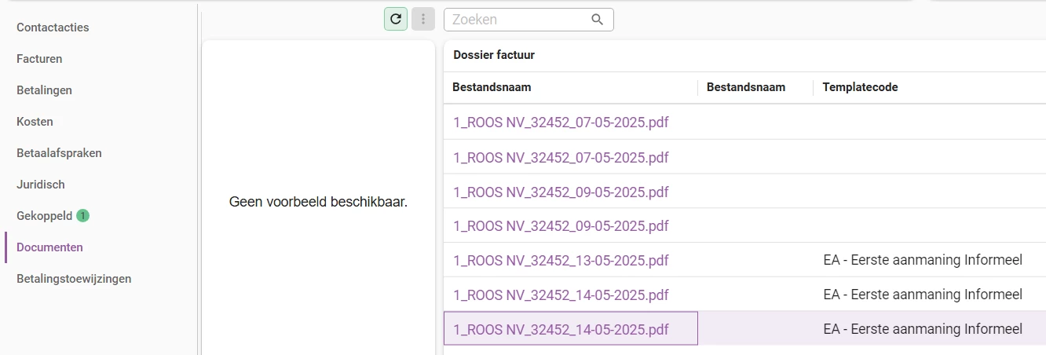Click the green badge next to Gekoppeld
The width and height of the screenshot is (1046, 355).
pos(82,215)
